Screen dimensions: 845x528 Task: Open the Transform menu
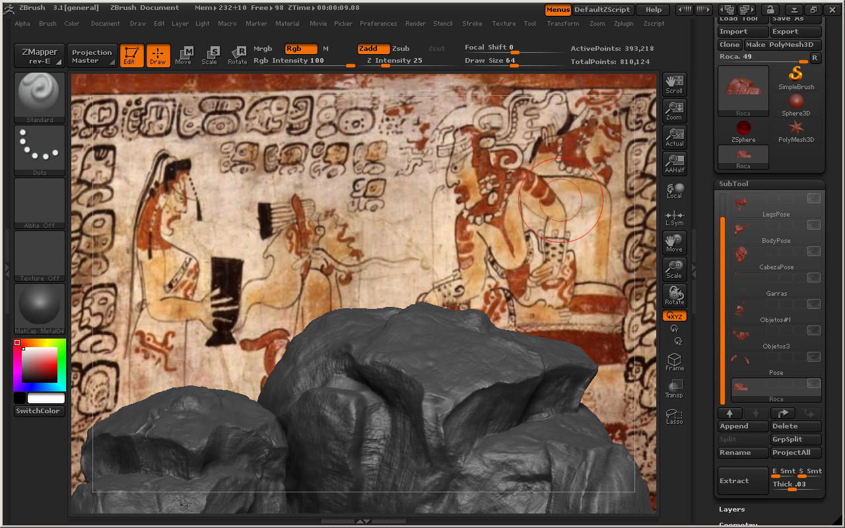point(562,24)
